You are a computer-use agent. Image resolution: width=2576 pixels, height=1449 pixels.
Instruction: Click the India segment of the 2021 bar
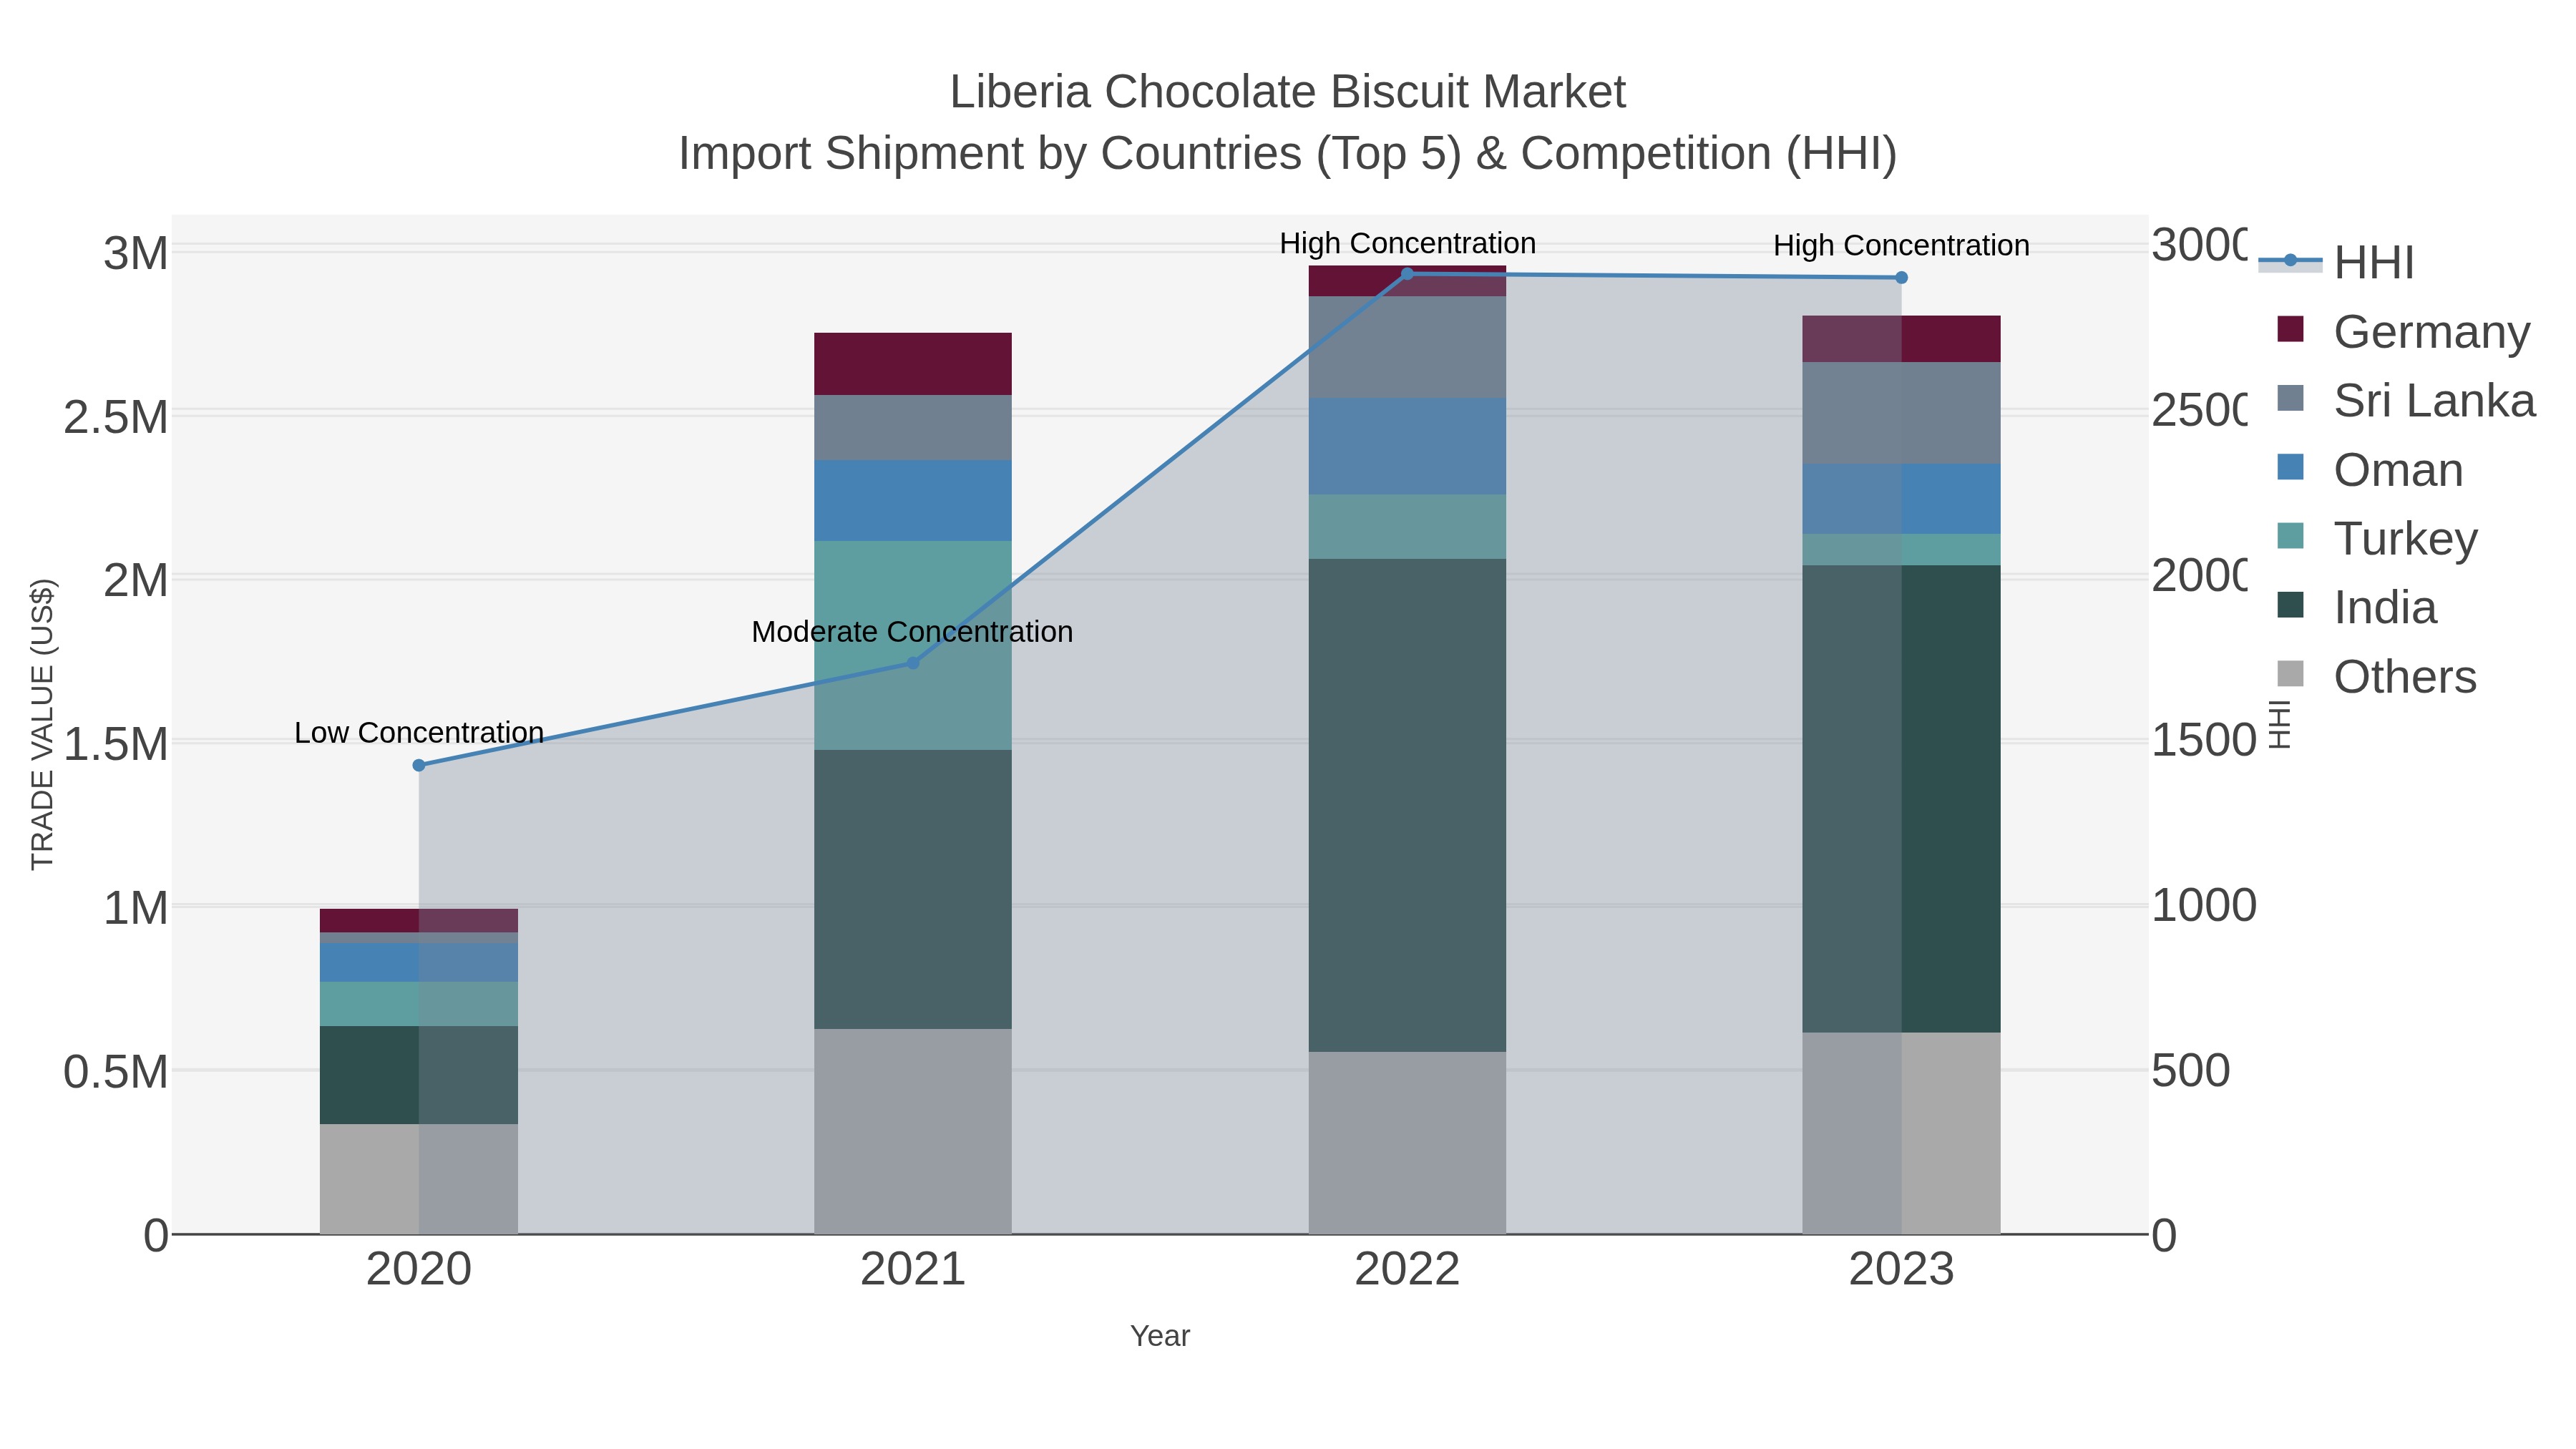[912, 889]
